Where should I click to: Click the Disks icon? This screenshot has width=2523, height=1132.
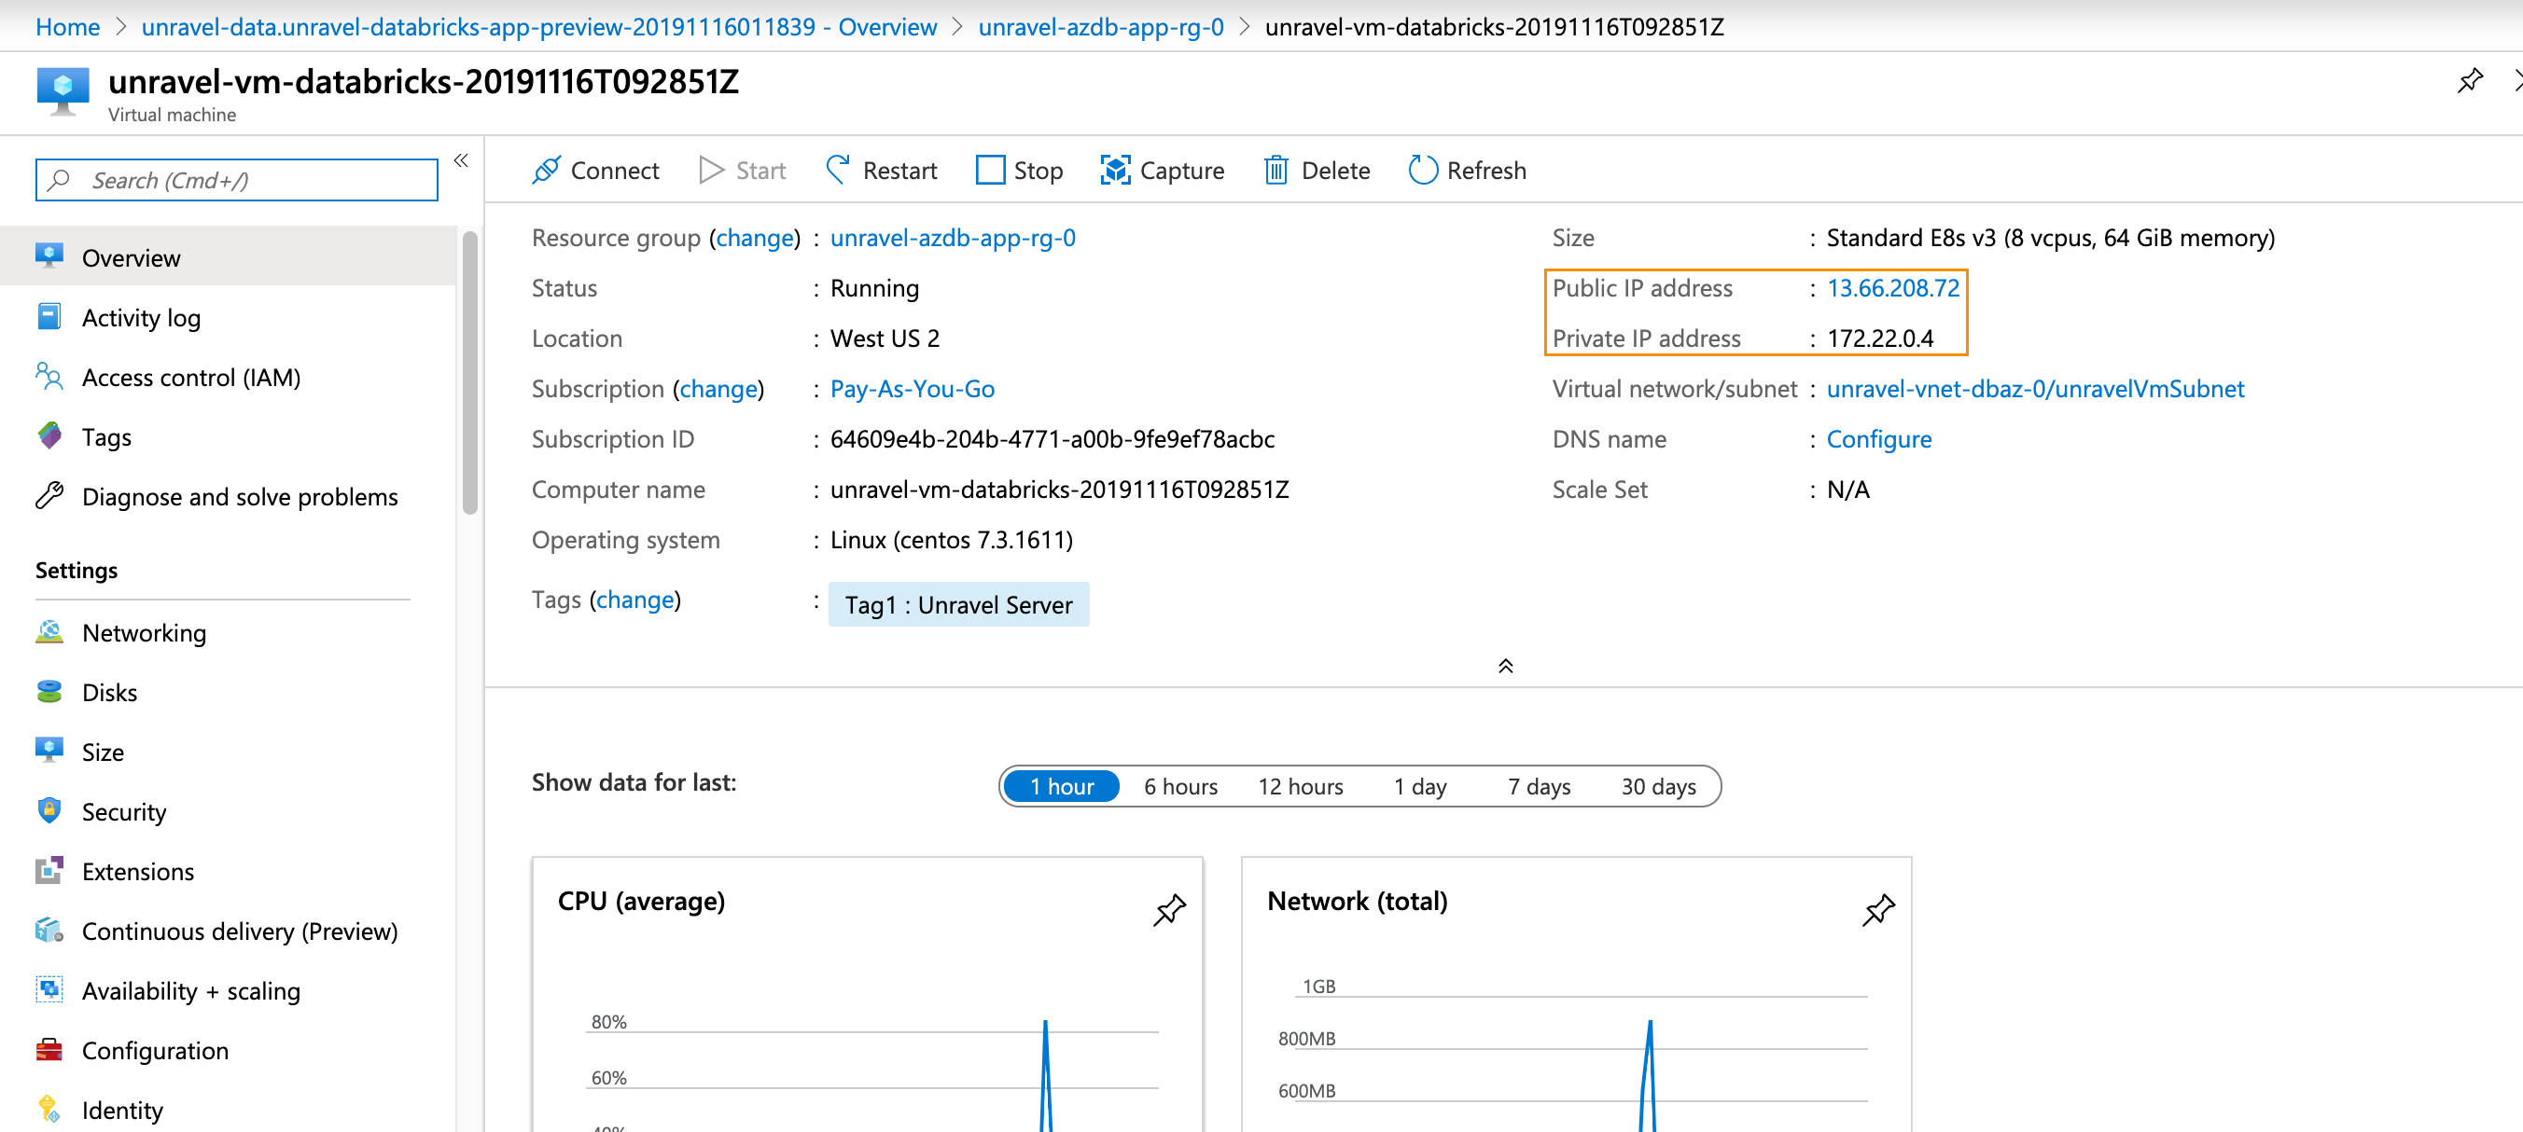tap(49, 691)
